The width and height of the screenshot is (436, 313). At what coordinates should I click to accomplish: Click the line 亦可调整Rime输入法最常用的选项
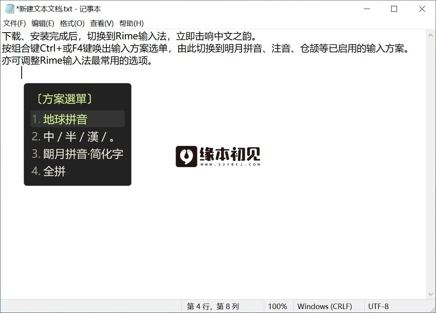click(78, 61)
